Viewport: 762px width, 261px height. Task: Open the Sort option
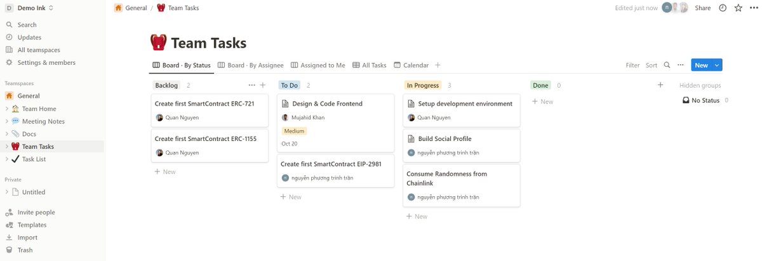(652, 65)
